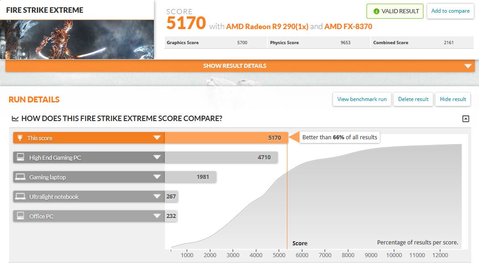The height and width of the screenshot is (264, 479).
Task: Click View benchmark run button
Action: (x=362, y=99)
